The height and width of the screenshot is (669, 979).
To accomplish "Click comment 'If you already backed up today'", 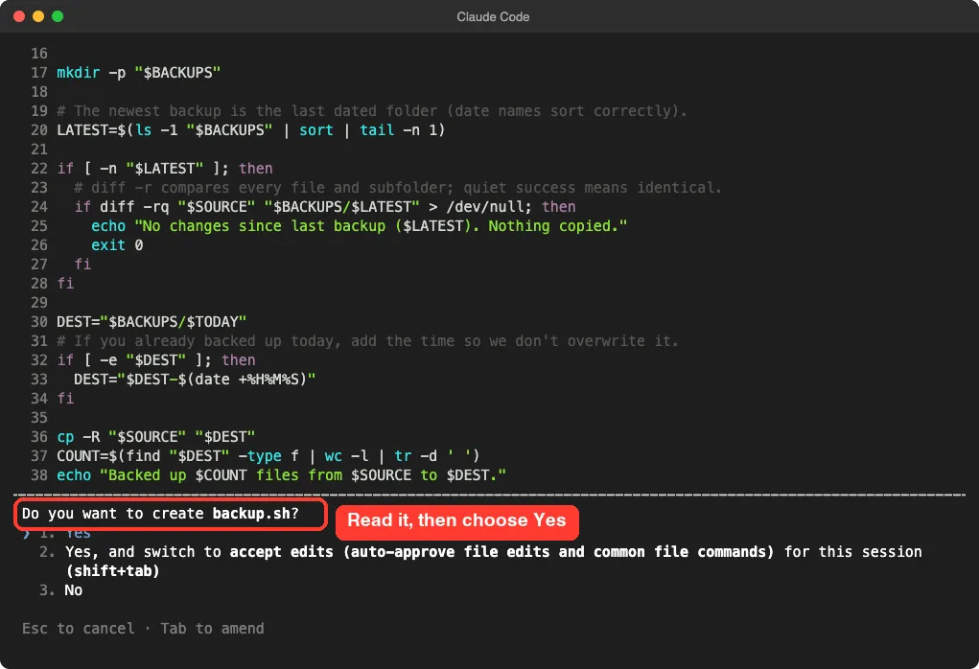I will [x=368, y=341].
